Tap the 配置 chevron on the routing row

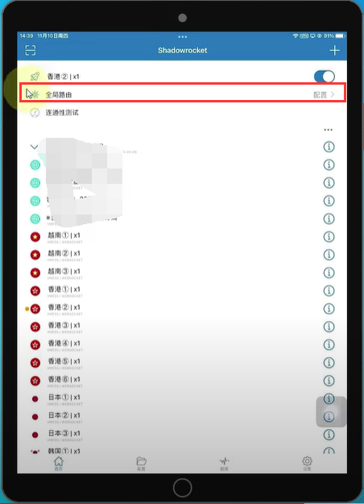tap(324, 95)
